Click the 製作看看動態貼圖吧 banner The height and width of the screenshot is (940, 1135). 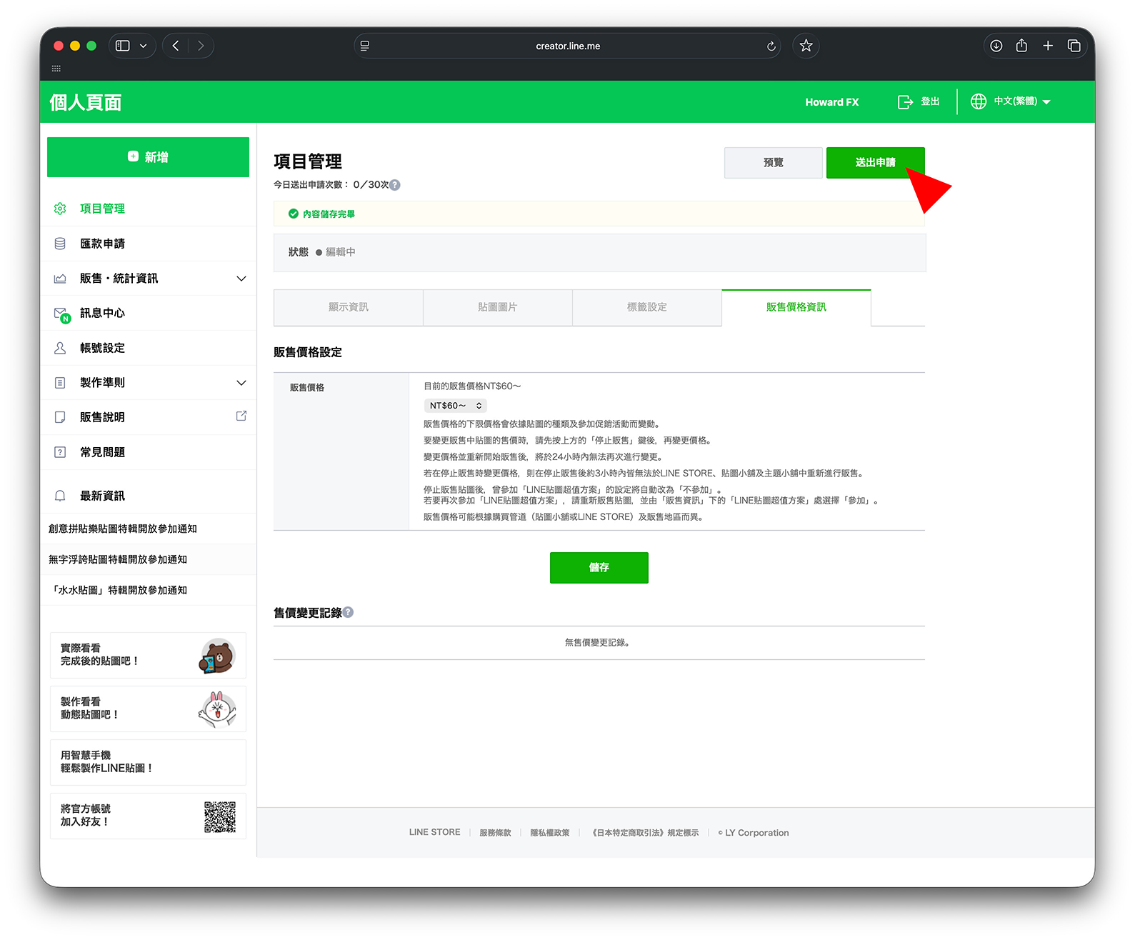point(148,709)
